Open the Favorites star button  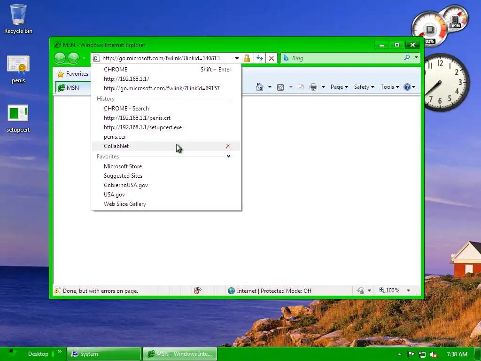click(73, 74)
